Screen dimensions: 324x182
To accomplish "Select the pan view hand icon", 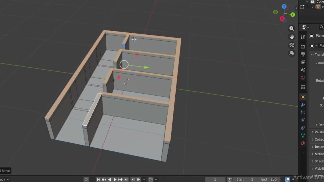I will [x=292, y=37].
